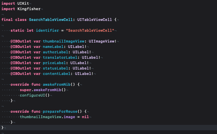This screenshot has width=217, height=134.
Task: Click the priceLabel outlet name
Action: (54, 63)
